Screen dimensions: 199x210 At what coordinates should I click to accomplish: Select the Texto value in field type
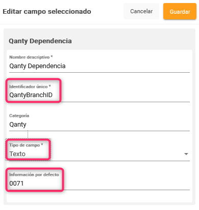coord(17,154)
